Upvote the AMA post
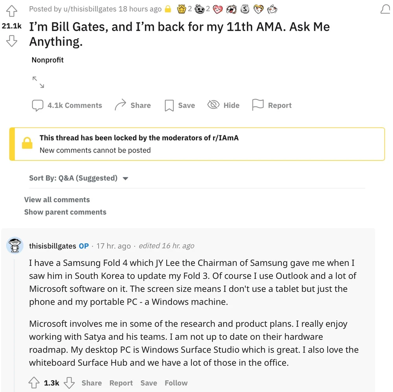The image size is (393, 392). (11, 11)
